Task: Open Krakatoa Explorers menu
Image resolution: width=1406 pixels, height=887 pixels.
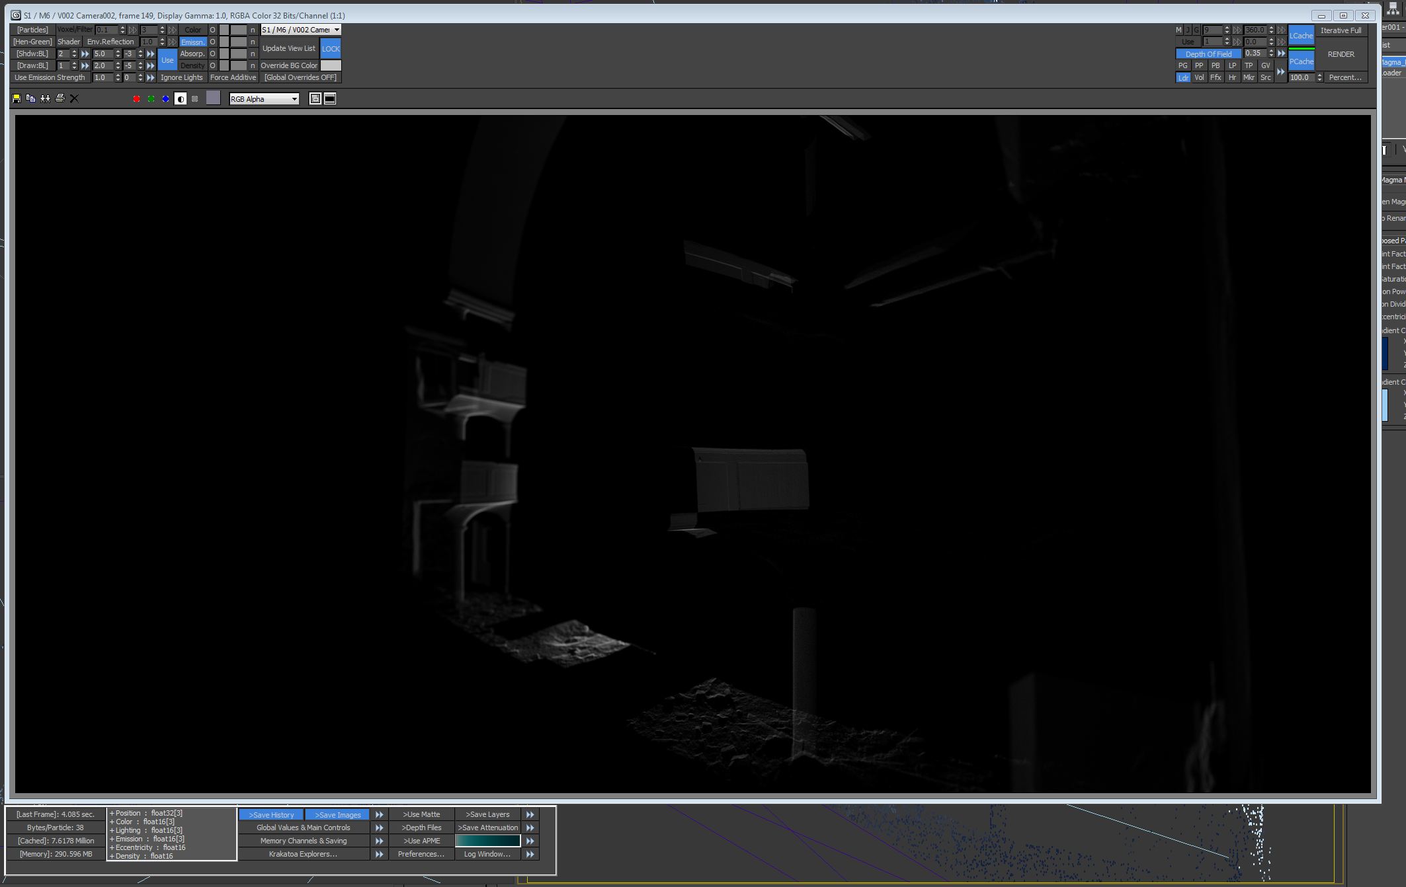Action: [303, 854]
